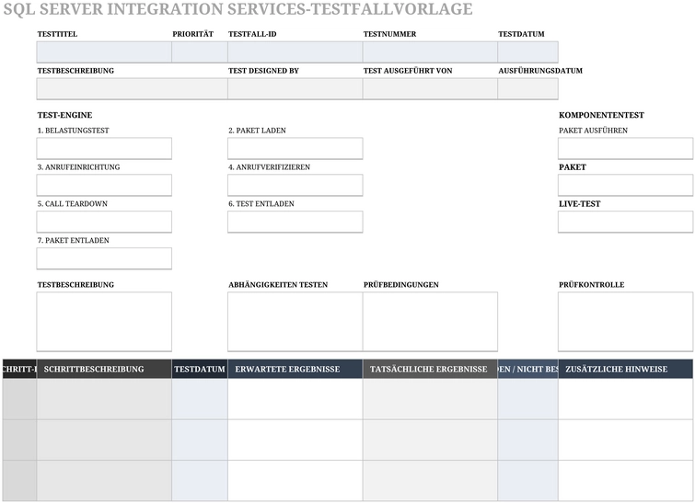Select the 4. ANRUFVERIFIZIEREN input box
Image resolution: width=695 pixels, height=503 pixels.
pyautogui.click(x=295, y=185)
